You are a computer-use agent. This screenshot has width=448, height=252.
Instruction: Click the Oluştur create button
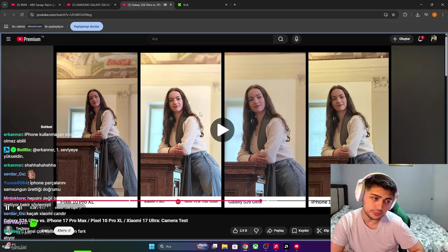pos(401,39)
